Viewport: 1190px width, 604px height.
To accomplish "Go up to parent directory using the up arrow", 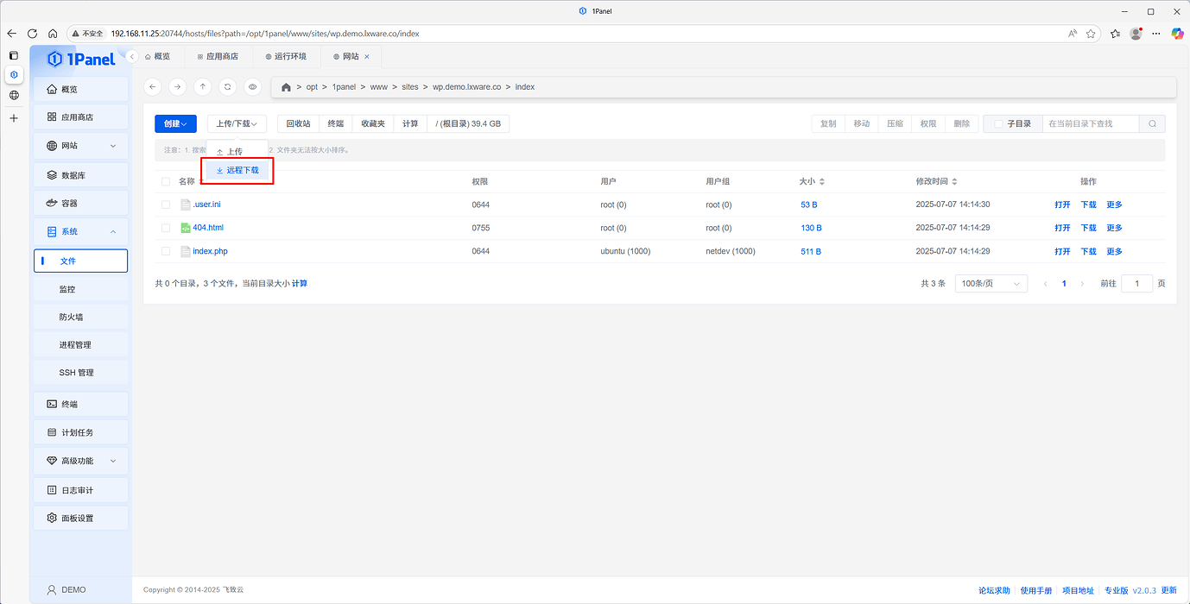I will 202,86.
